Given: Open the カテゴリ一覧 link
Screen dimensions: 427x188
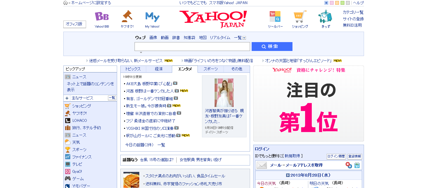Looking at the screenshot, I should [353, 12].
